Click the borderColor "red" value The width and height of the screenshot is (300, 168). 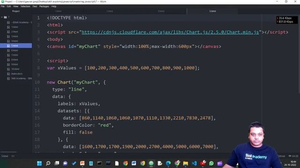[x=105, y=125]
